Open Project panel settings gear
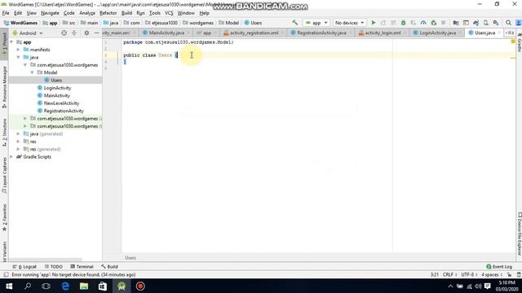The width and height of the screenshot is (522, 293). point(86,33)
